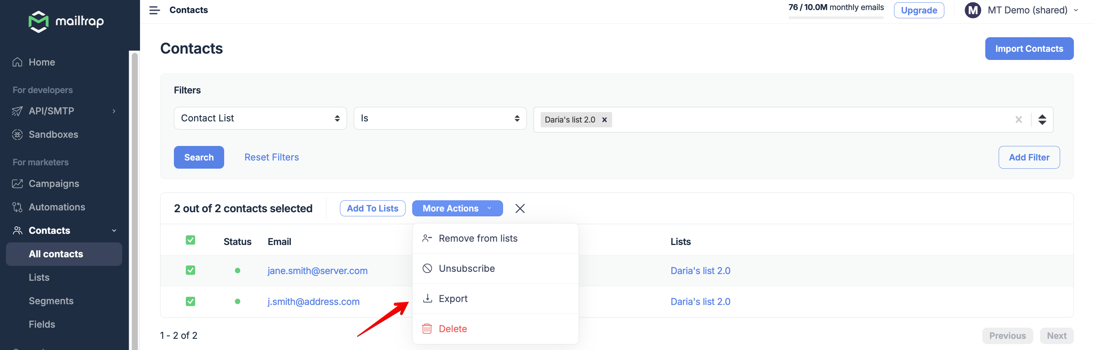Click the Home icon in sidebar
This screenshot has height=350, width=1094.
(x=17, y=61)
